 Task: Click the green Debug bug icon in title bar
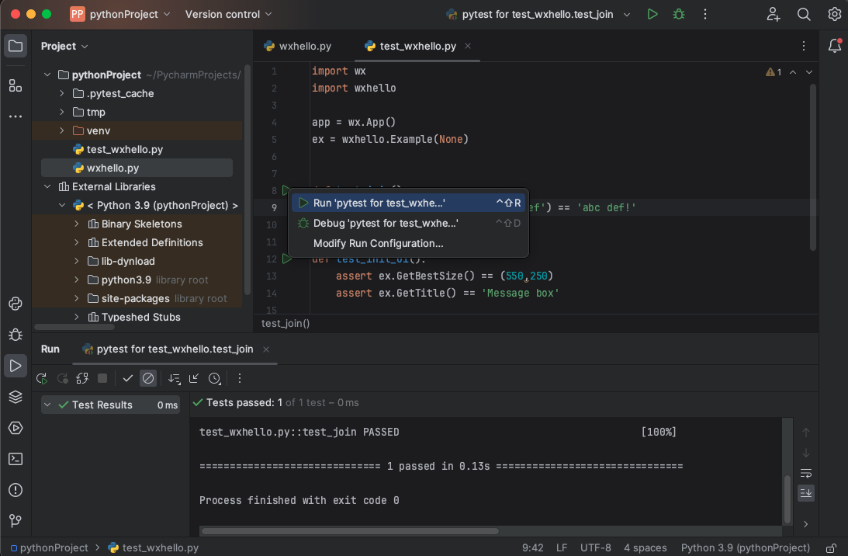(x=679, y=14)
